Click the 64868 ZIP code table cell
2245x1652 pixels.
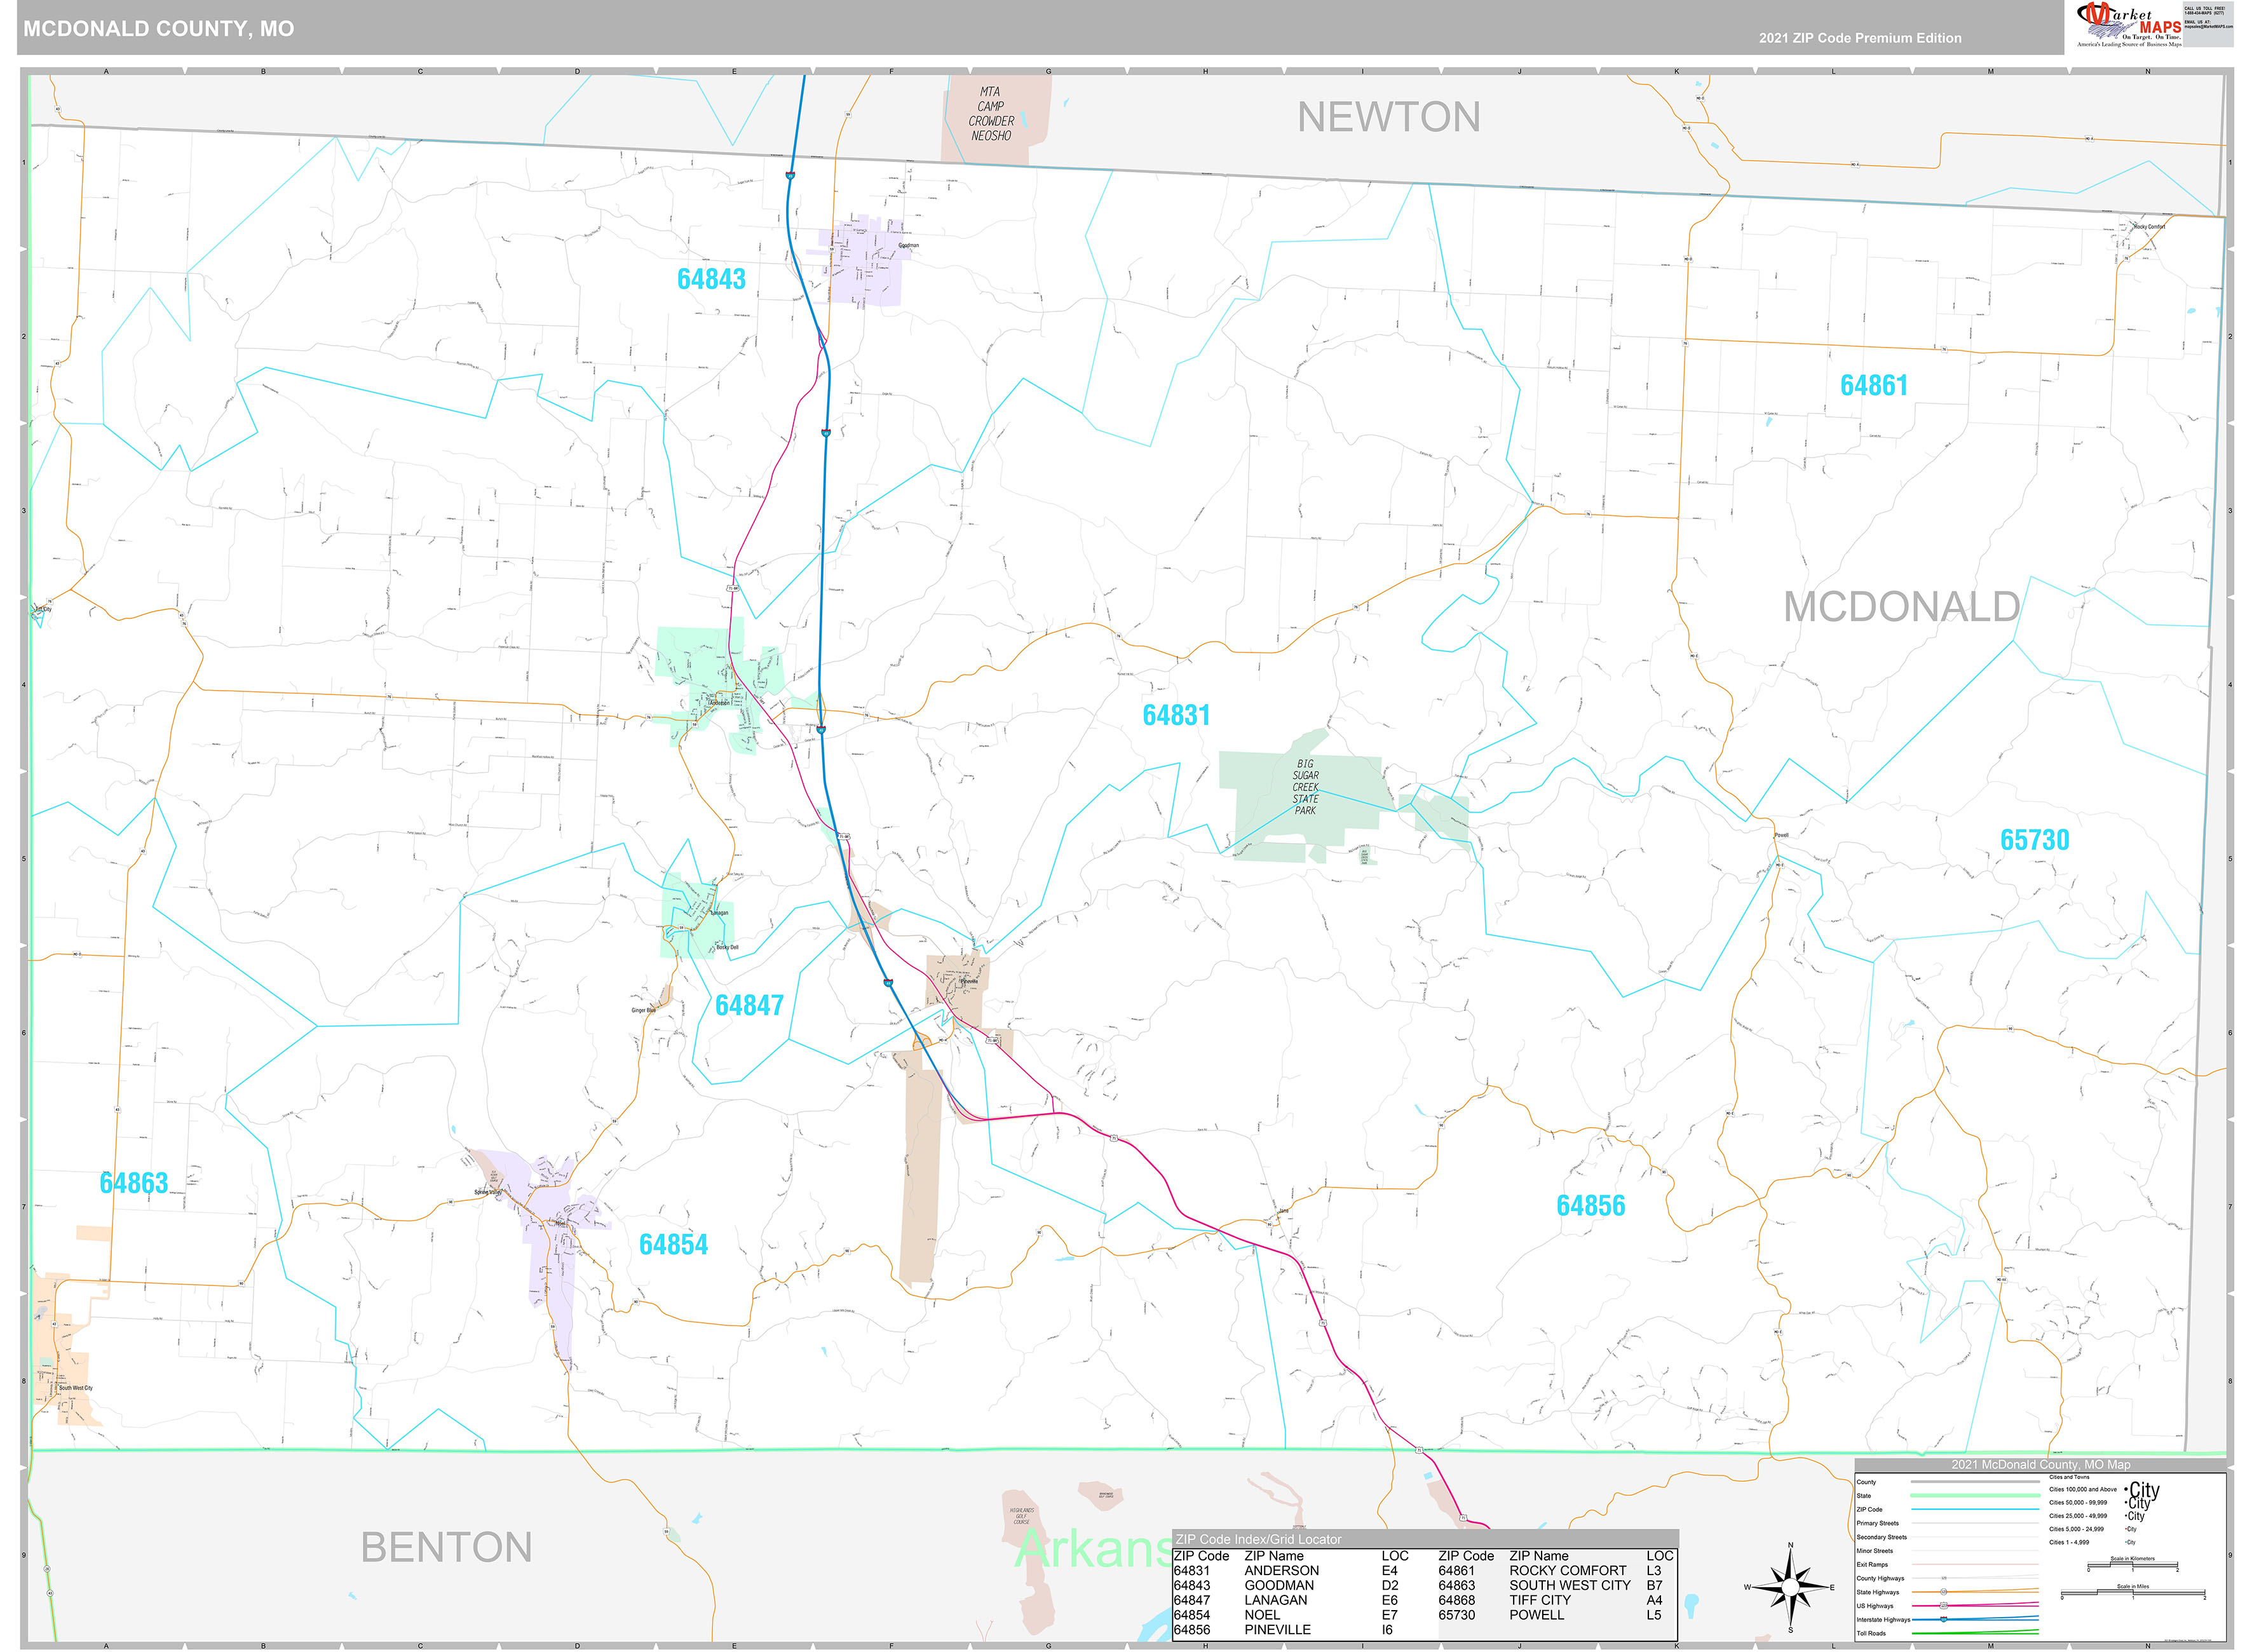point(1456,1600)
